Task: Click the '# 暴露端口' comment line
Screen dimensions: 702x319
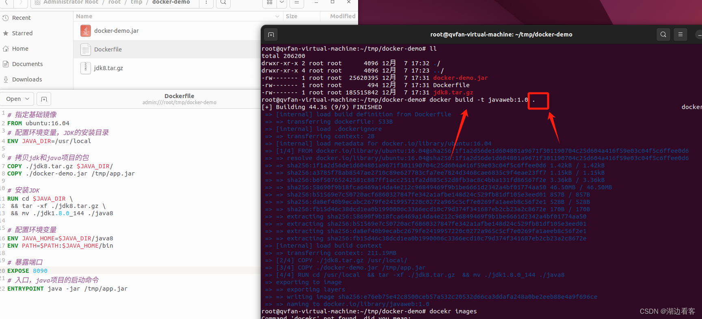Action: point(25,262)
